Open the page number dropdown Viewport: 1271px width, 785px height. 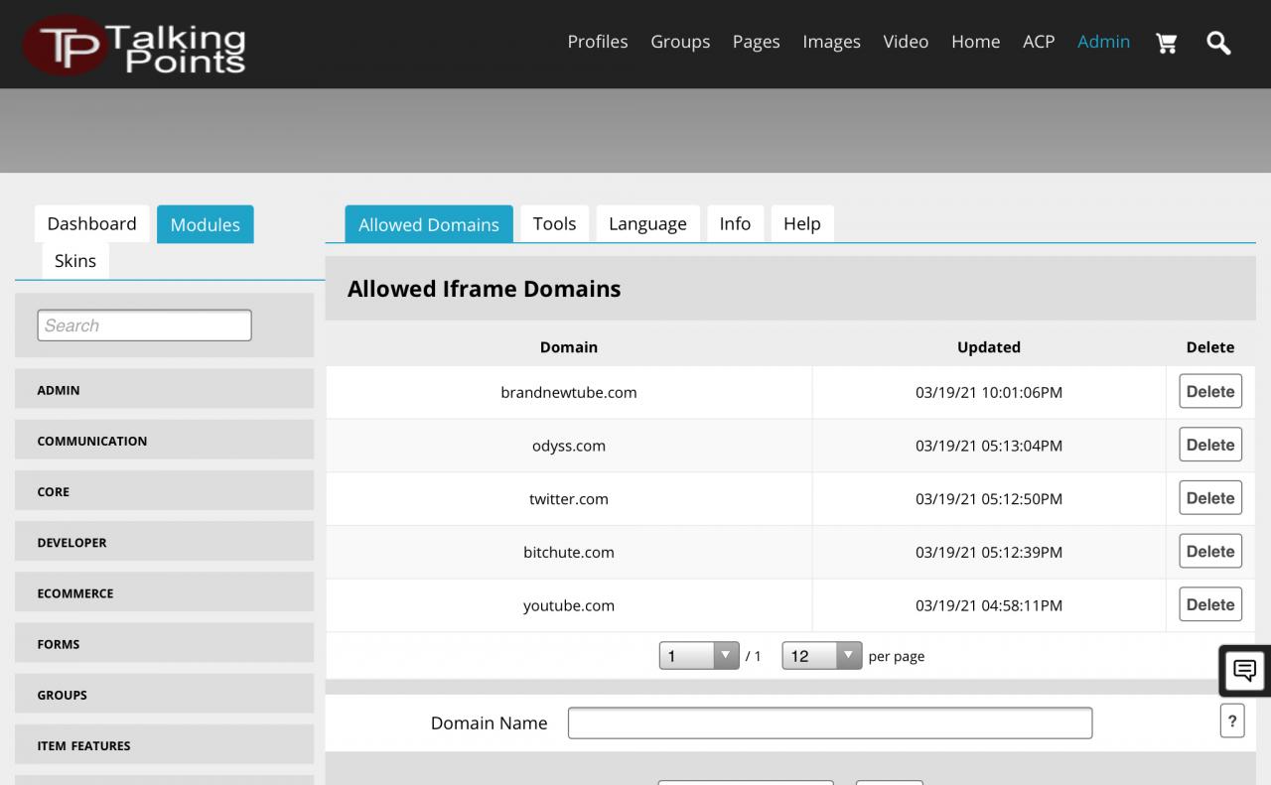pos(699,656)
